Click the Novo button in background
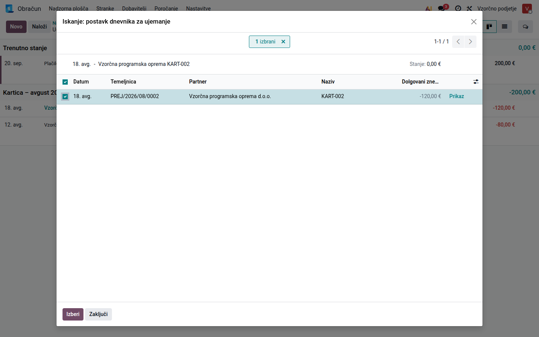Image resolution: width=539 pixels, height=337 pixels. [x=16, y=27]
